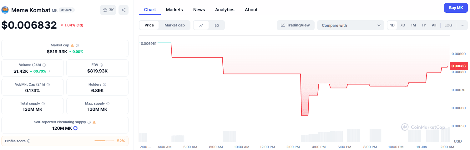The width and height of the screenshot is (470, 150).
Task: Click circulating supply warning triangle icon
Action: 94,122
